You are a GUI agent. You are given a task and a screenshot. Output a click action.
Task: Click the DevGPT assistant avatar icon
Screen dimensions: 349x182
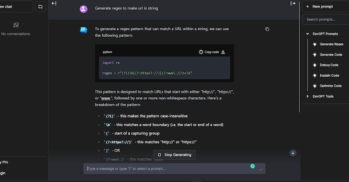point(83,30)
